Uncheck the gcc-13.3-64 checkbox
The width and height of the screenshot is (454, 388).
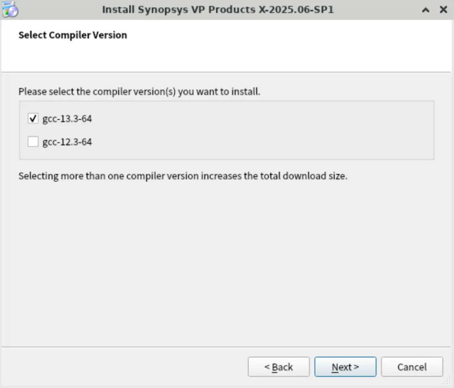[x=33, y=118]
